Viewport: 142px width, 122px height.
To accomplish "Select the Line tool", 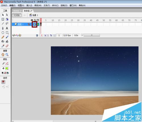I will point(3,24).
